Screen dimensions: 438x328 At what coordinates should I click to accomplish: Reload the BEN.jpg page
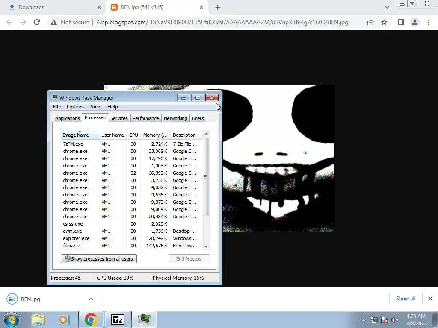[x=37, y=22]
